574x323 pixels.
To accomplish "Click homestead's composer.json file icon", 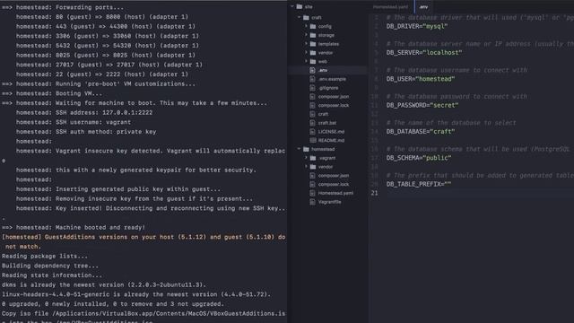I will pos(312,176).
